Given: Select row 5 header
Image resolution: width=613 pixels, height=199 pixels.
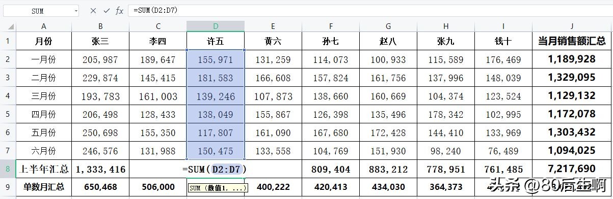Looking at the screenshot, I should click(x=8, y=114).
